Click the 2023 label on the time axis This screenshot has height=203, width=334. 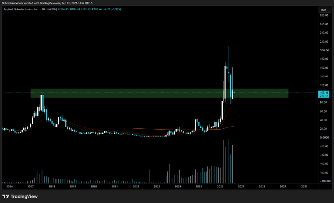point(157,186)
